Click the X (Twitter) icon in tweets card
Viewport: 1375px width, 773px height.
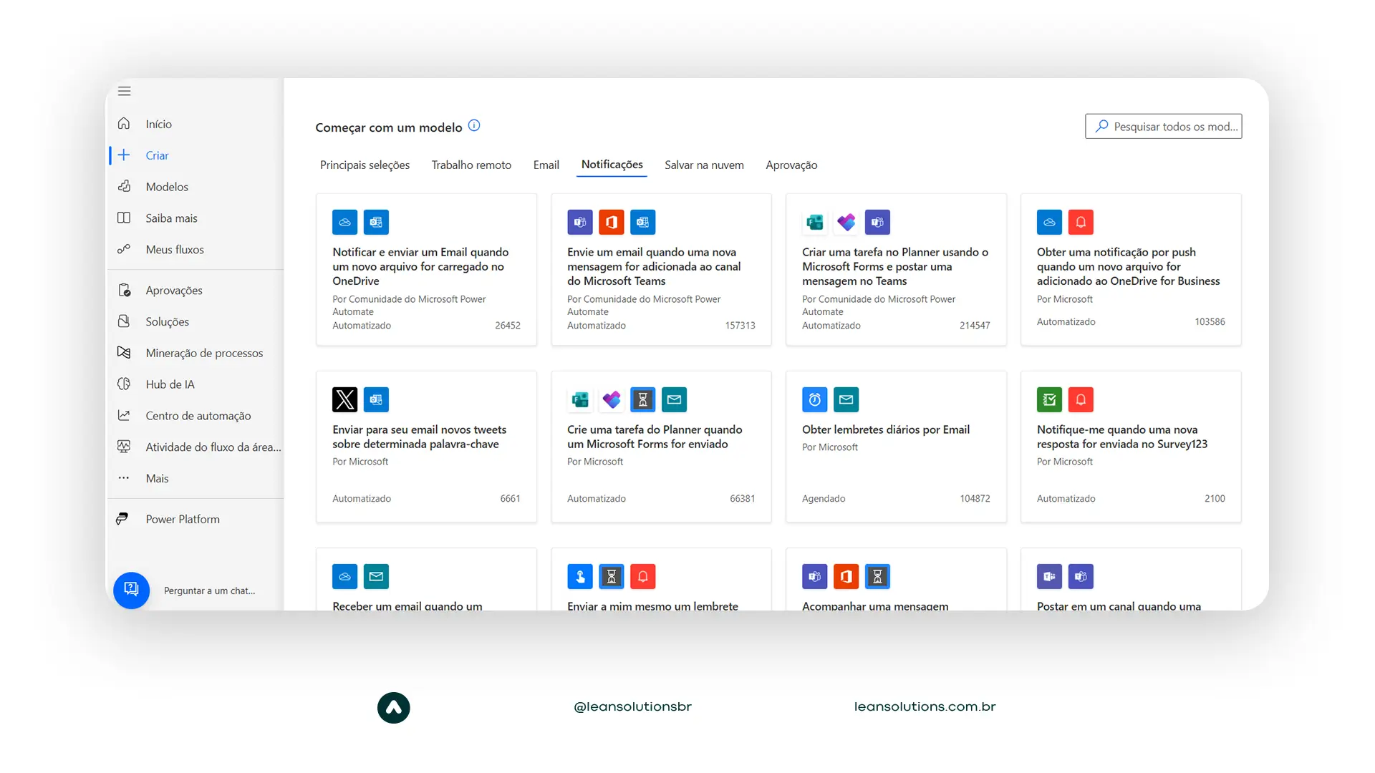pyautogui.click(x=344, y=399)
